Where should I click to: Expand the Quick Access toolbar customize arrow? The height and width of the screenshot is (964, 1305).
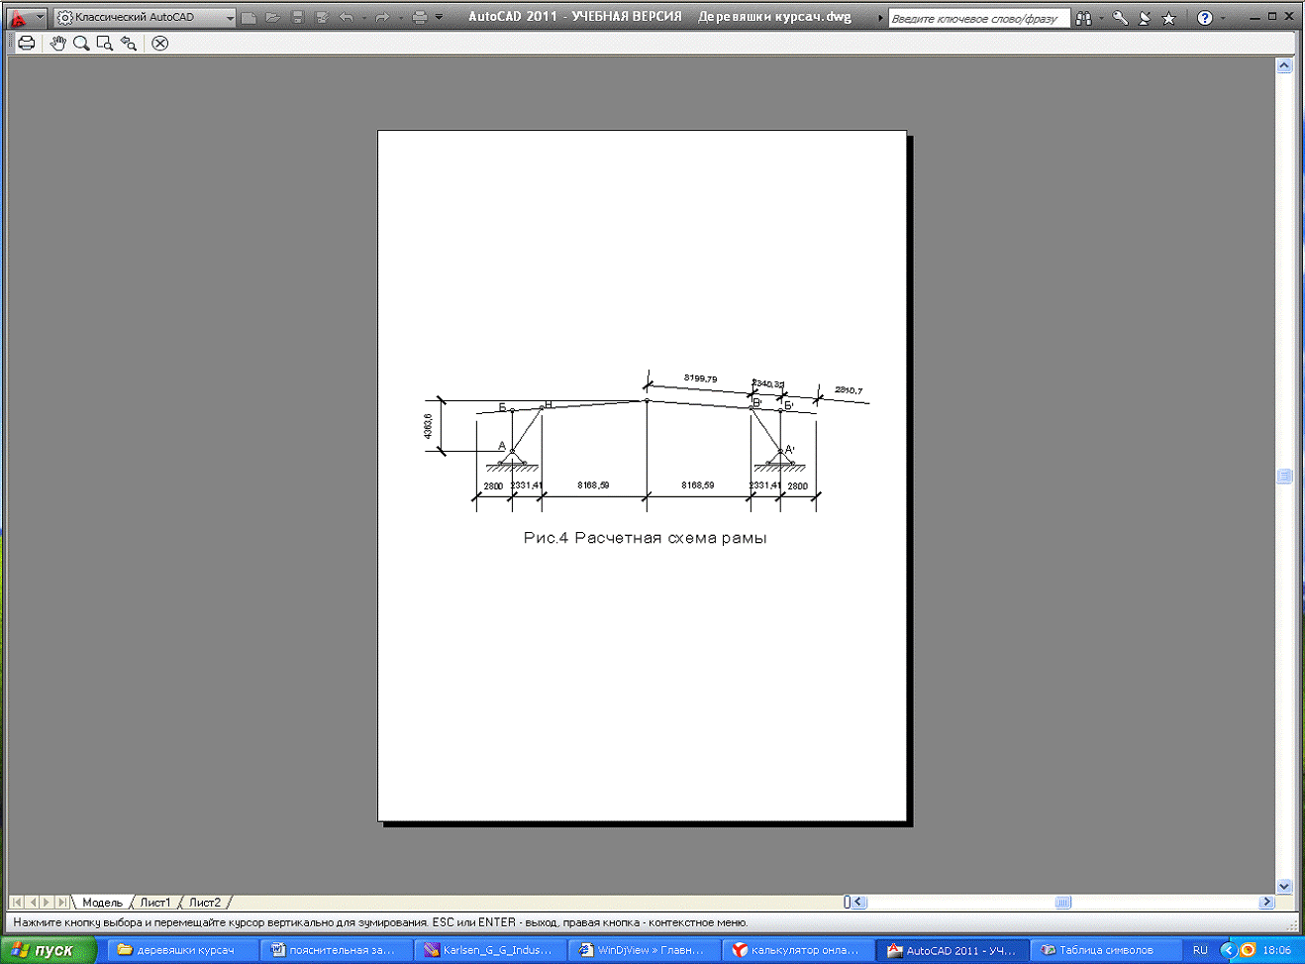tap(440, 17)
